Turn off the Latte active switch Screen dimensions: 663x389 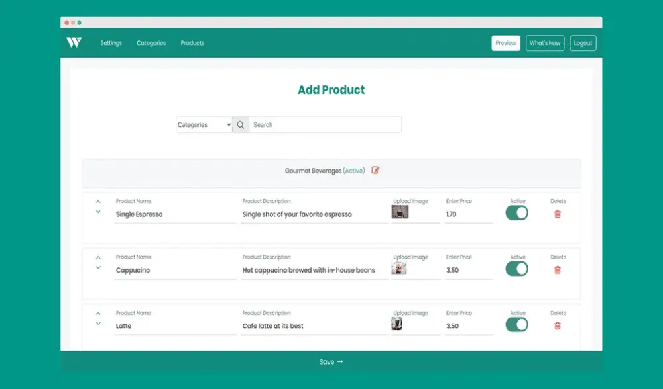pos(516,324)
